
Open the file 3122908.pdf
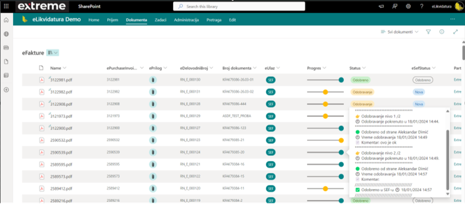tap(61, 104)
